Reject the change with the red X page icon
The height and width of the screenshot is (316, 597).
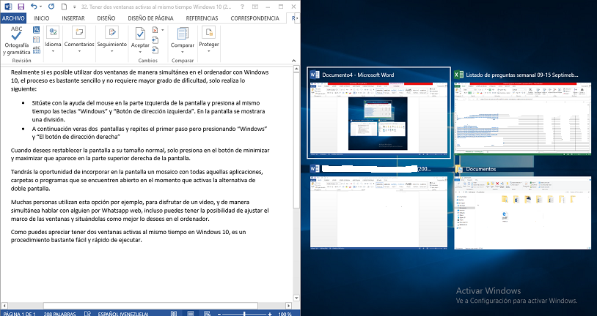click(155, 29)
